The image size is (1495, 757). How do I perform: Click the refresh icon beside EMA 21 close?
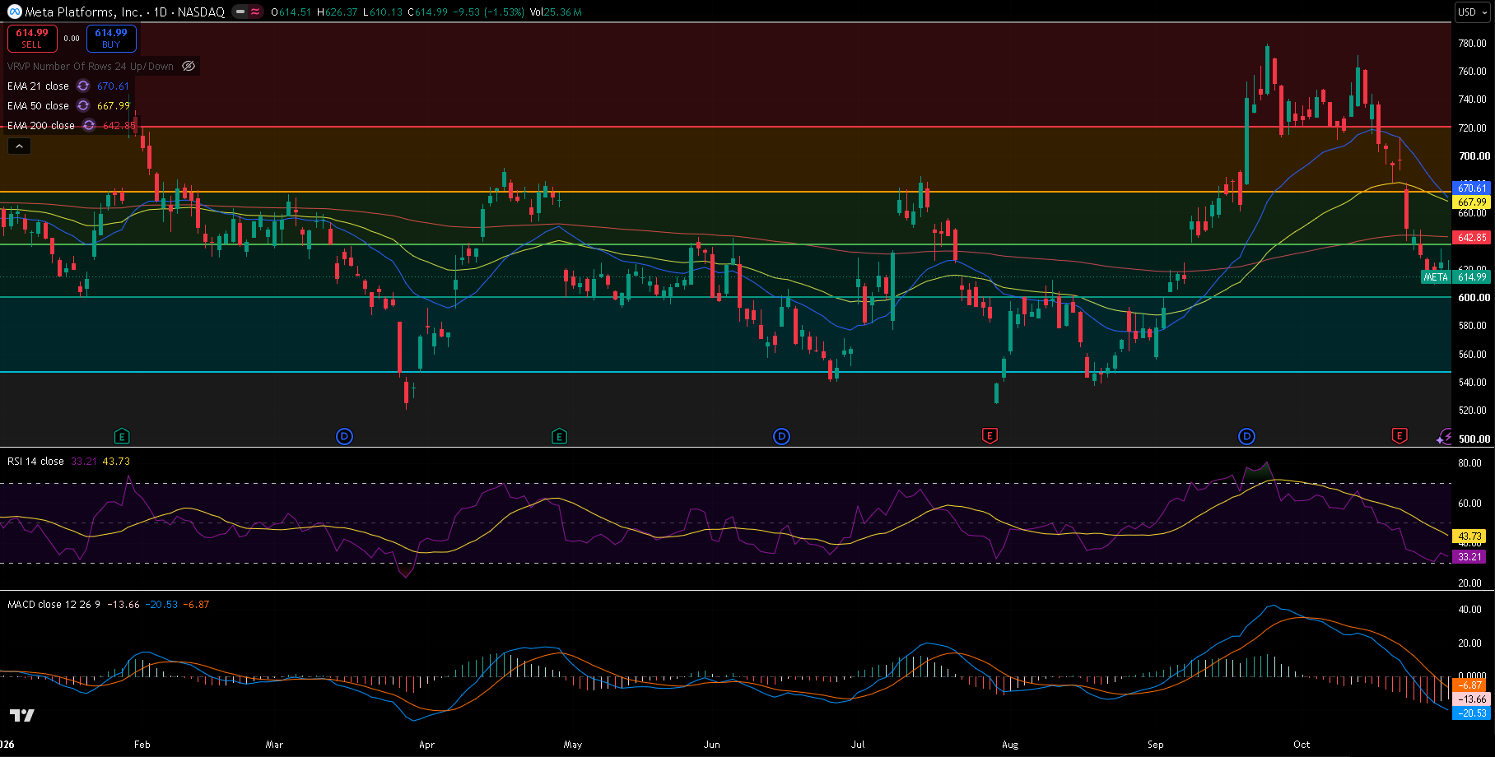tap(83, 86)
